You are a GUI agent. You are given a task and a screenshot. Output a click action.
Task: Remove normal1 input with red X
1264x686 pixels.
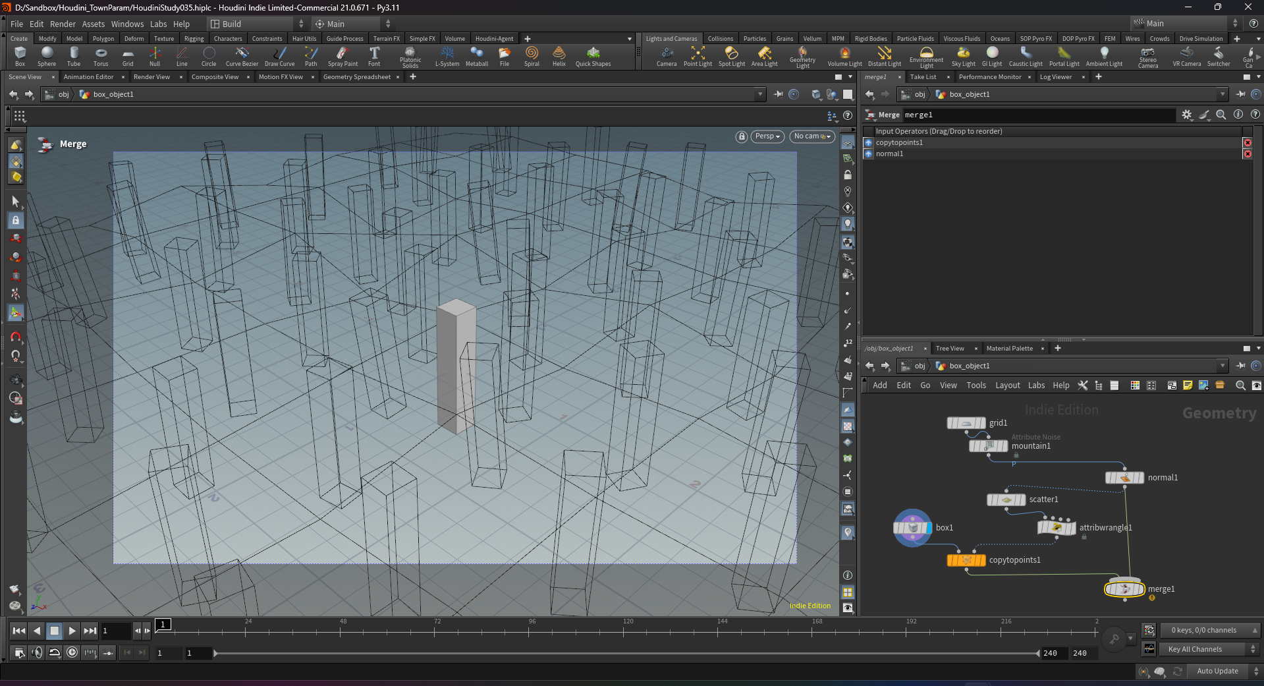[1247, 154]
